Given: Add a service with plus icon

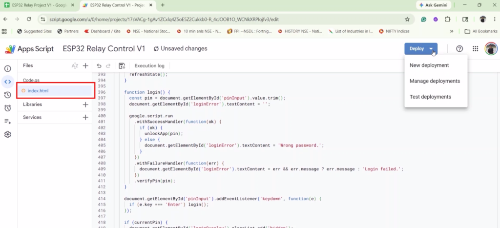Looking at the screenshot, I should pyautogui.click(x=85, y=117).
